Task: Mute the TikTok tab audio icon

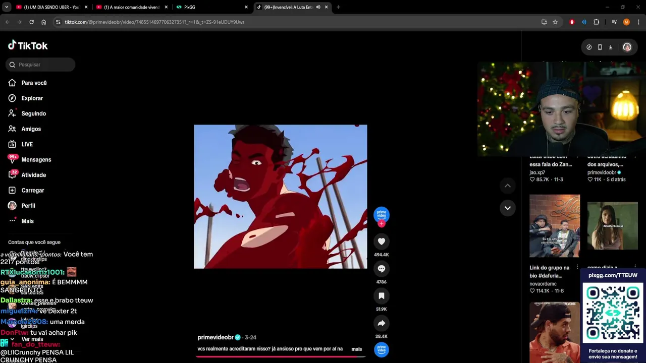Action: [x=318, y=7]
